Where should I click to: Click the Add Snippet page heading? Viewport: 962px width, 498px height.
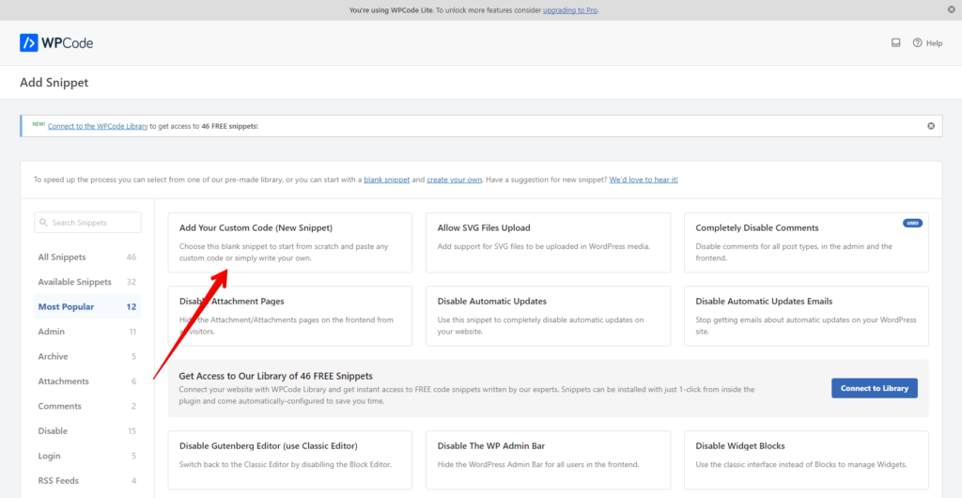54,82
